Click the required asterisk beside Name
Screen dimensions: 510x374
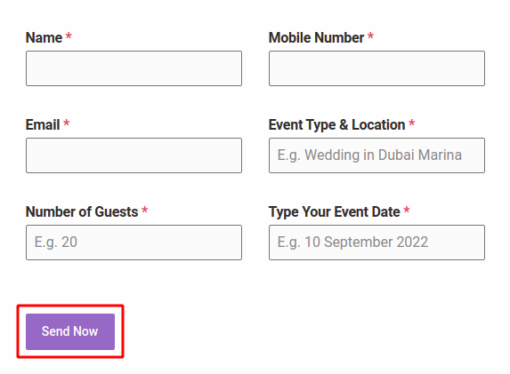[x=69, y=36]
